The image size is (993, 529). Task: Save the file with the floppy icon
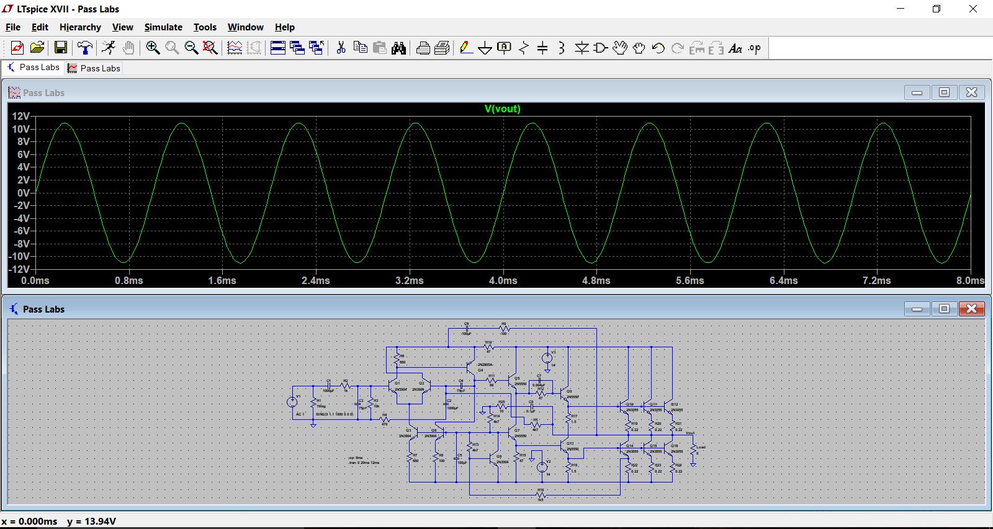61,48
